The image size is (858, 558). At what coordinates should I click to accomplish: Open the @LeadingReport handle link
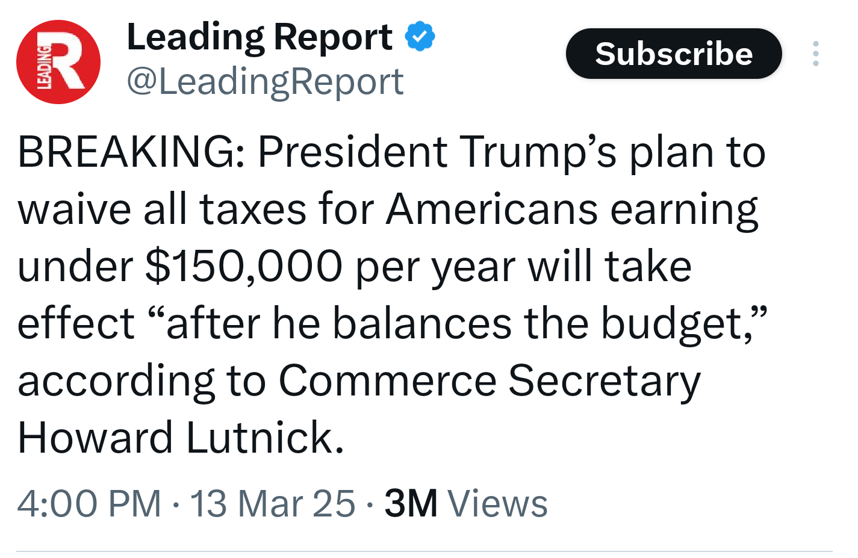[x=265, y=82]
